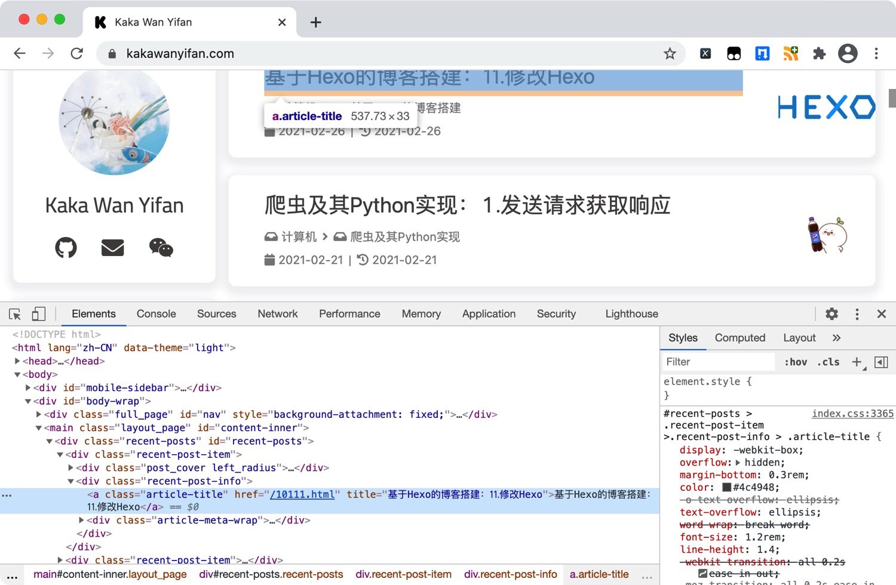Viewport: 896px width, 585px height.
Task: Open the 爬虫及其Python实现 article title
Action: pyautogui.click(x=467, y=205)
